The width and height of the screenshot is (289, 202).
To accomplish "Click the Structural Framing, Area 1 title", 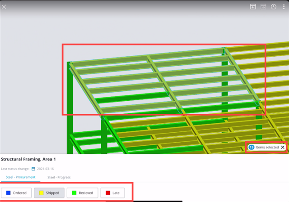I will (x=28, y=159).
